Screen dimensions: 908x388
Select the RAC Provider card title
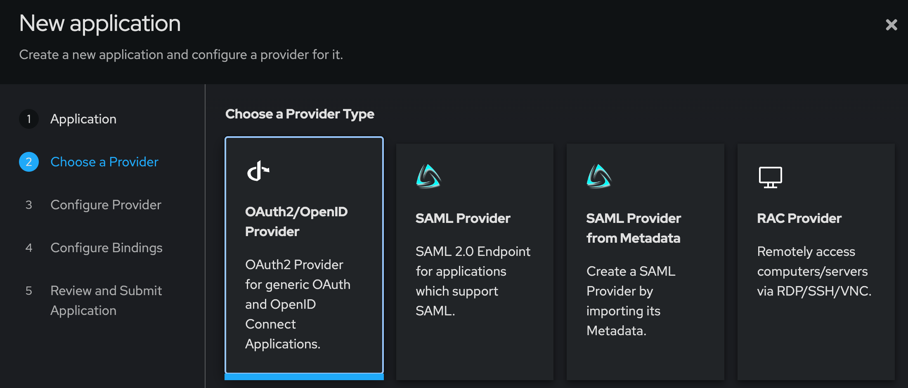click(799, 218)
